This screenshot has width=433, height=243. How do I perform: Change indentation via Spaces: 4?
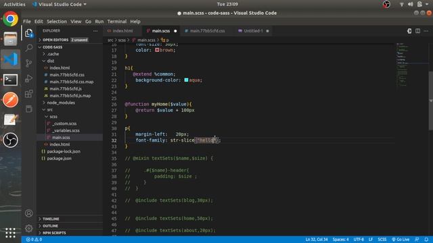click(340, 240)
